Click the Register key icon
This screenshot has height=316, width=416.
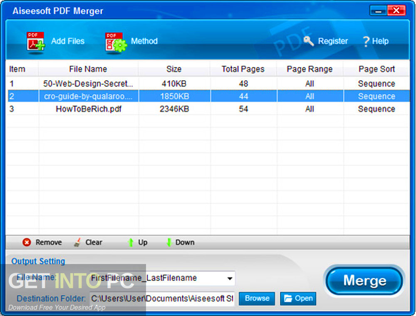coord(308,41)
